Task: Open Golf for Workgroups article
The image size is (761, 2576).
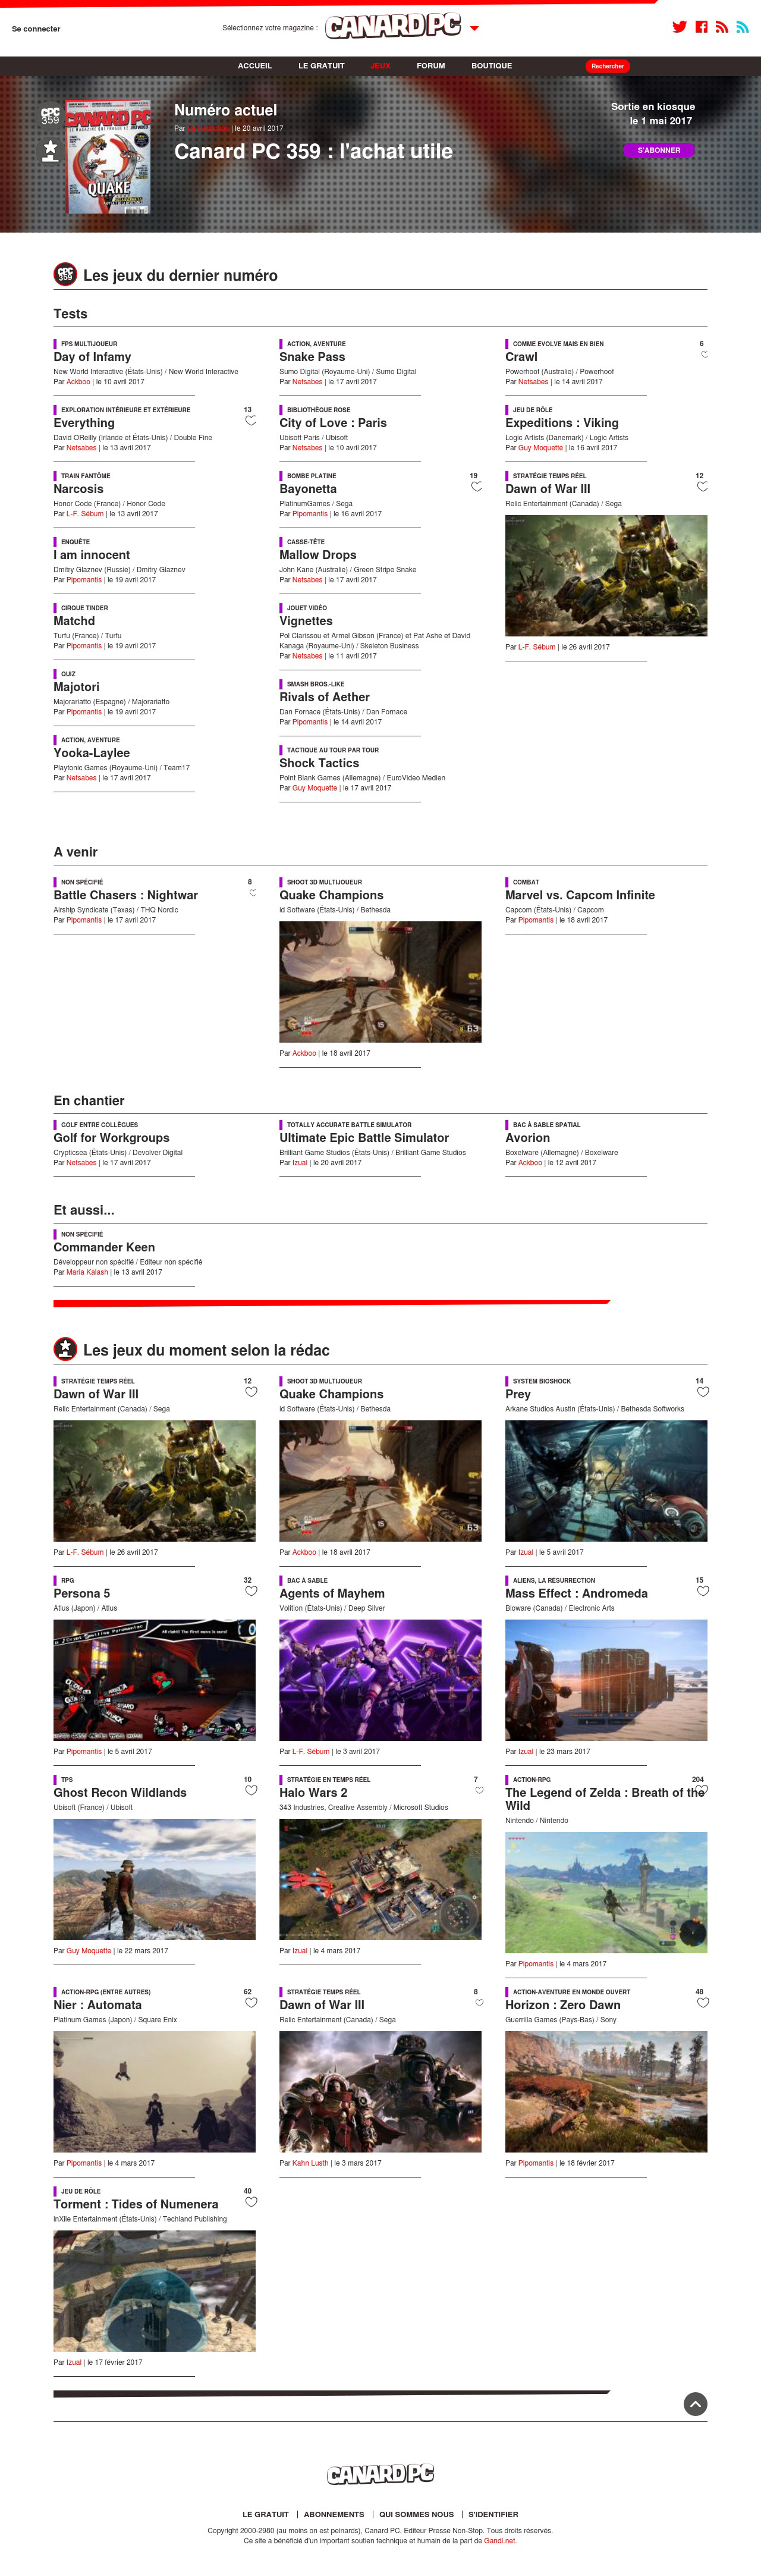Action: pos(111,1138)
